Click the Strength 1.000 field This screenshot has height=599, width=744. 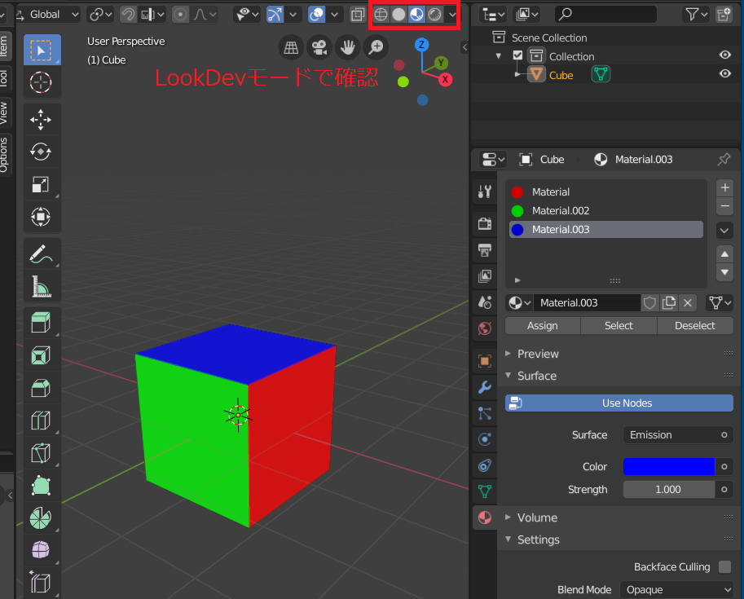[x=668, y=489]
